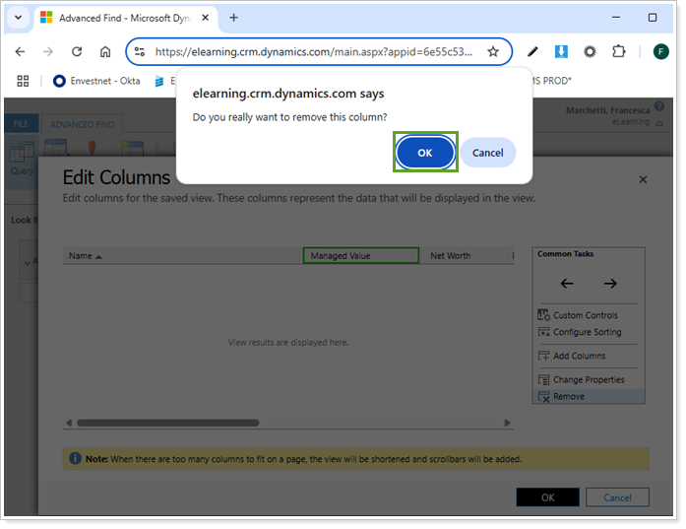The height and width of the screenshot is (529, 686).
Task: Click the horizontal scrollbar under columns
Action: click(167, 423)
